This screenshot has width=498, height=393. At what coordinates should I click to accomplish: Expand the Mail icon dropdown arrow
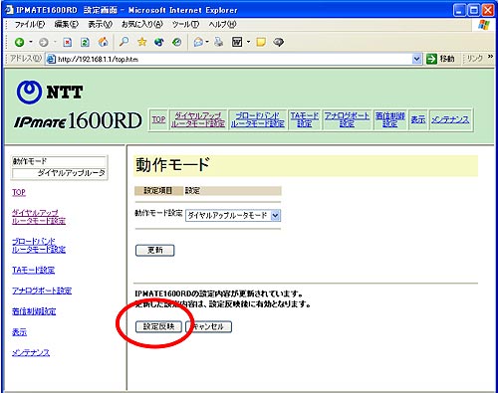pyautogui.click(x=207, y=42)
